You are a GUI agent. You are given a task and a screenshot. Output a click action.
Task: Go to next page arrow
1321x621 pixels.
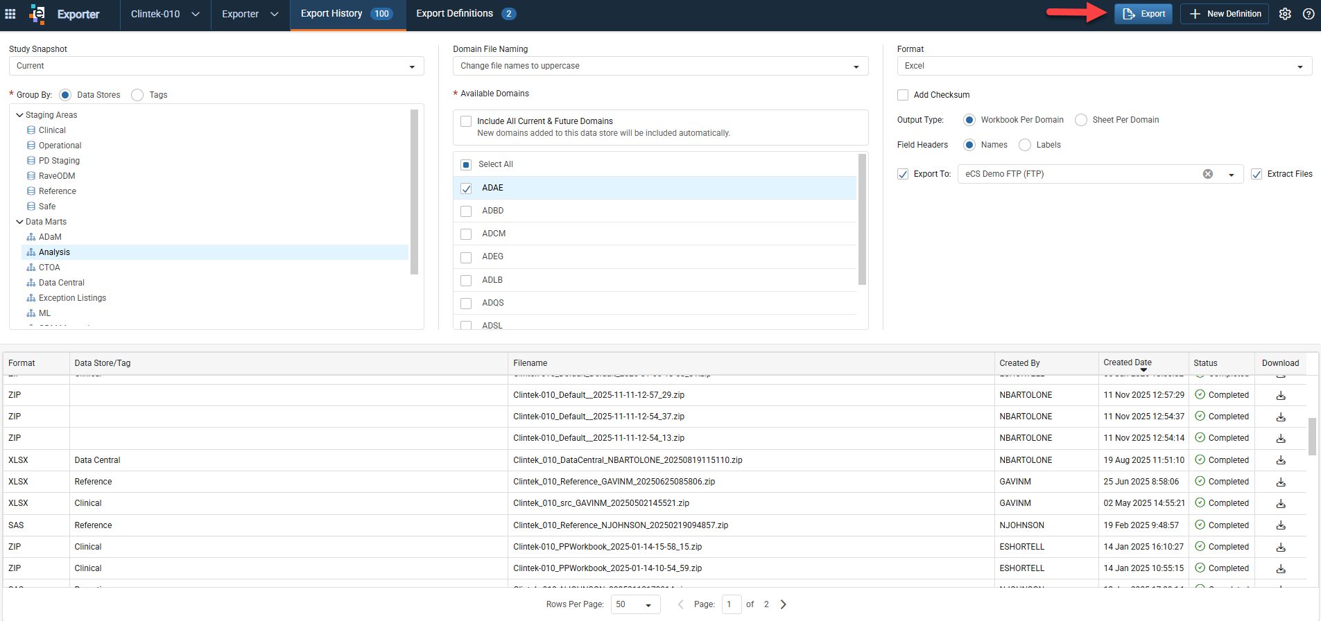[784, 604]
